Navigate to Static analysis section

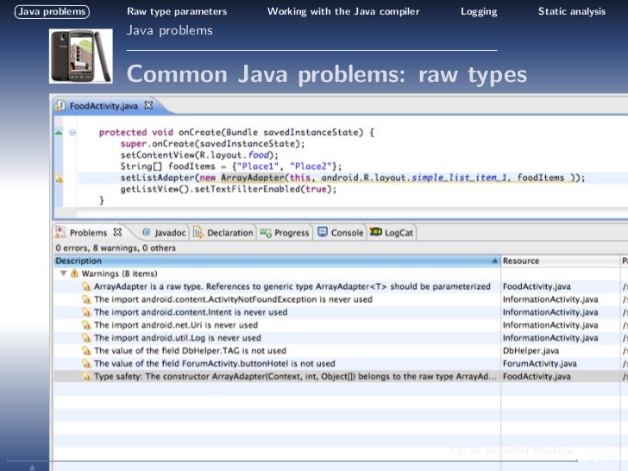[572, 11]
